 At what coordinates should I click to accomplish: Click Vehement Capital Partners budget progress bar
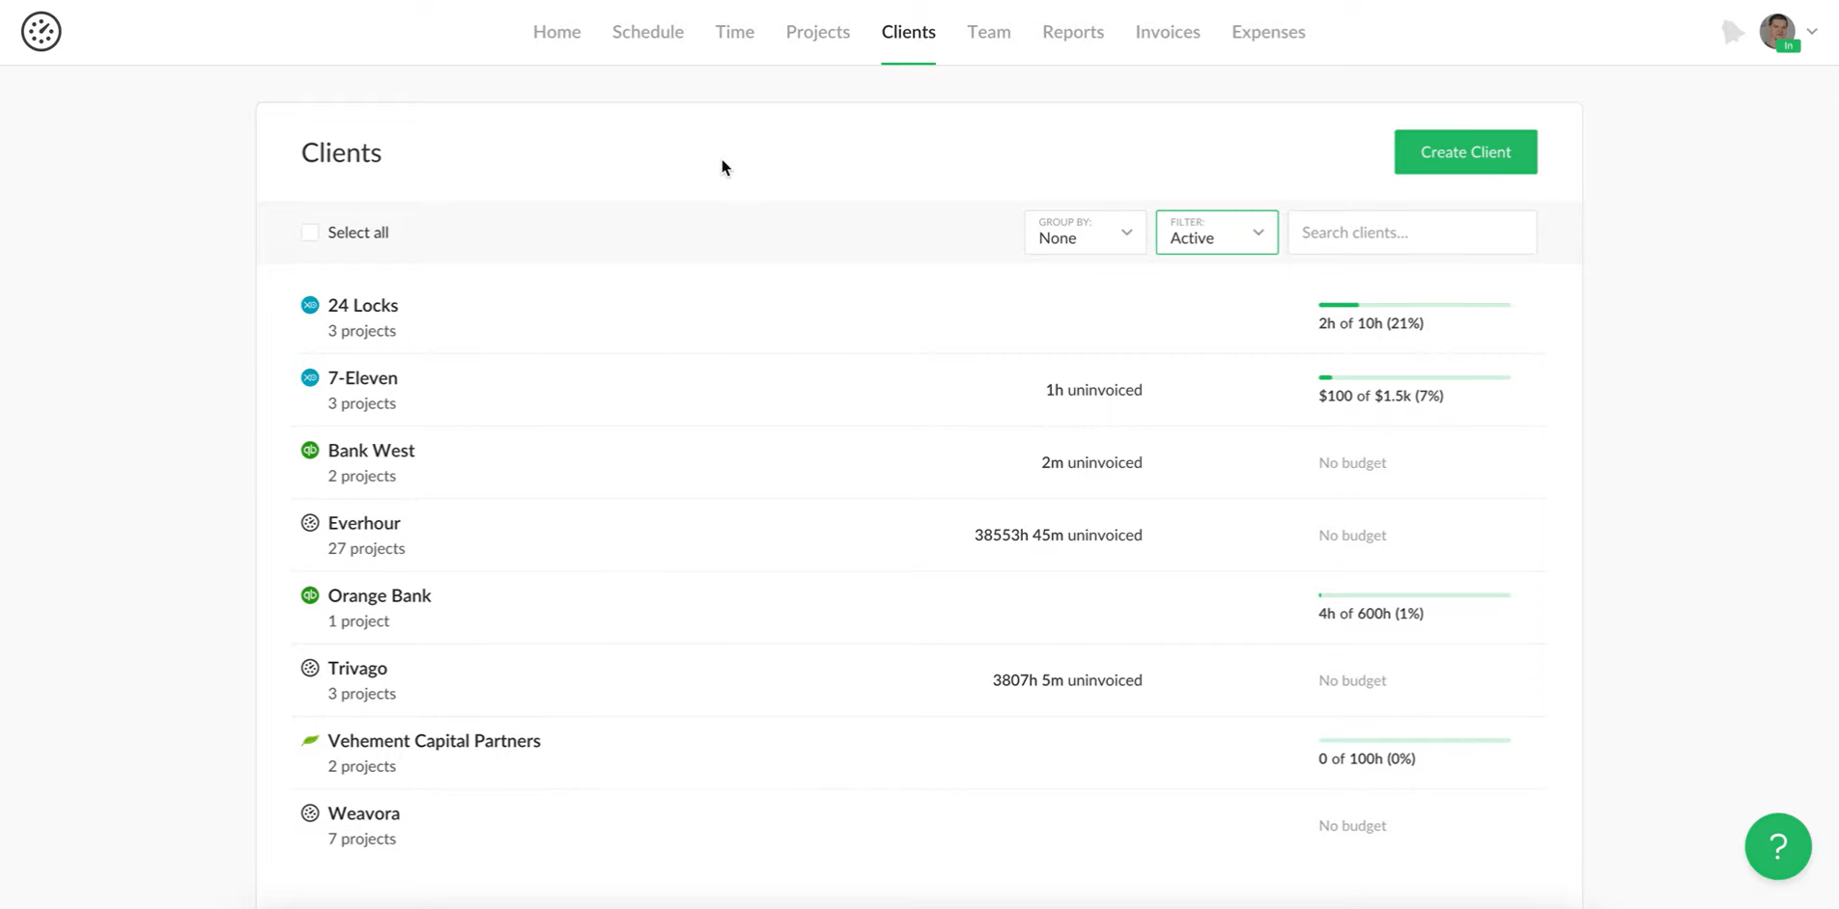tap(1415, 740)
